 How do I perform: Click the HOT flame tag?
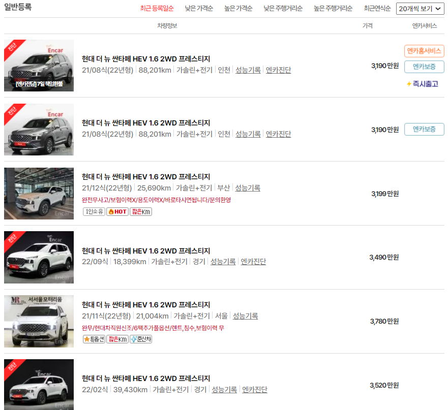click(x=117, y=211)
